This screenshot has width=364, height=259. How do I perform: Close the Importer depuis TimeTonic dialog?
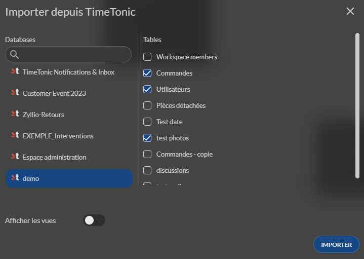click(350, 11)
